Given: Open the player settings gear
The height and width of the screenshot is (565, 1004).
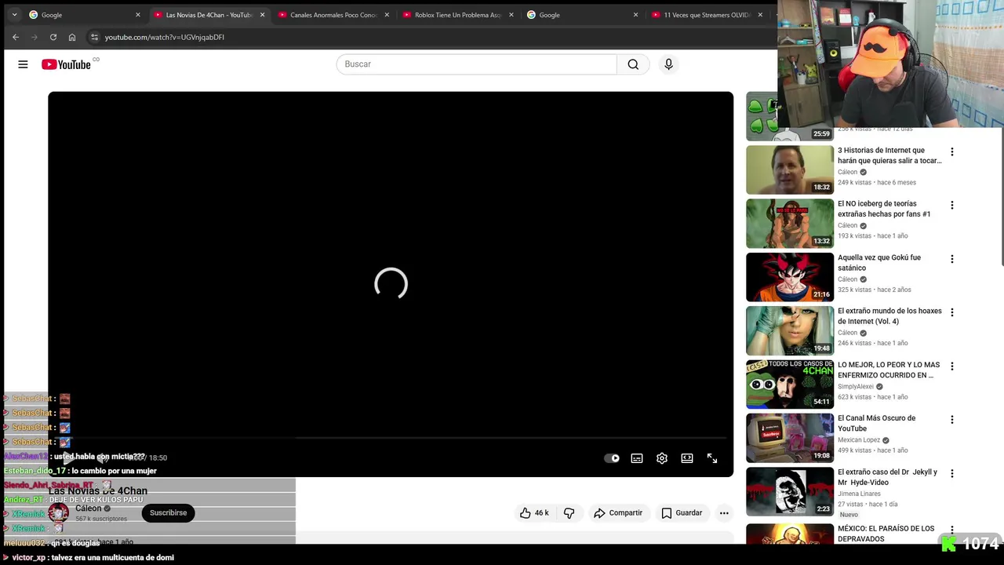Looking at the screenshot, I should click(x=662, y=458).
